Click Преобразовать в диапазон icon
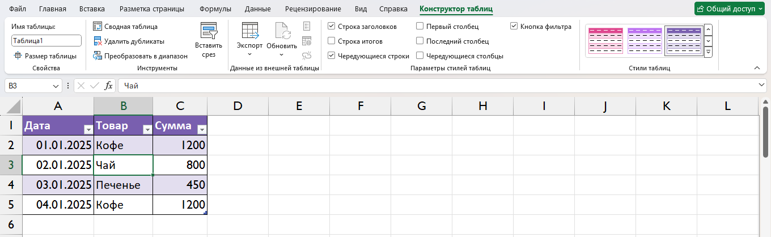 (x=97, y=56)
